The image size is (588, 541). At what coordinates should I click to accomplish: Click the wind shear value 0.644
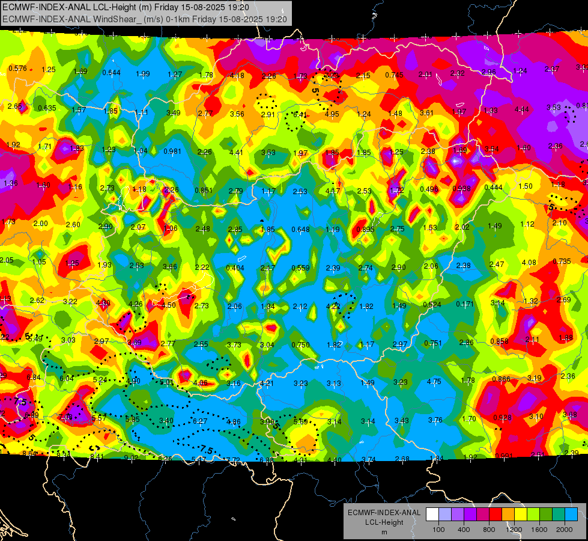[x=111, y=73]
